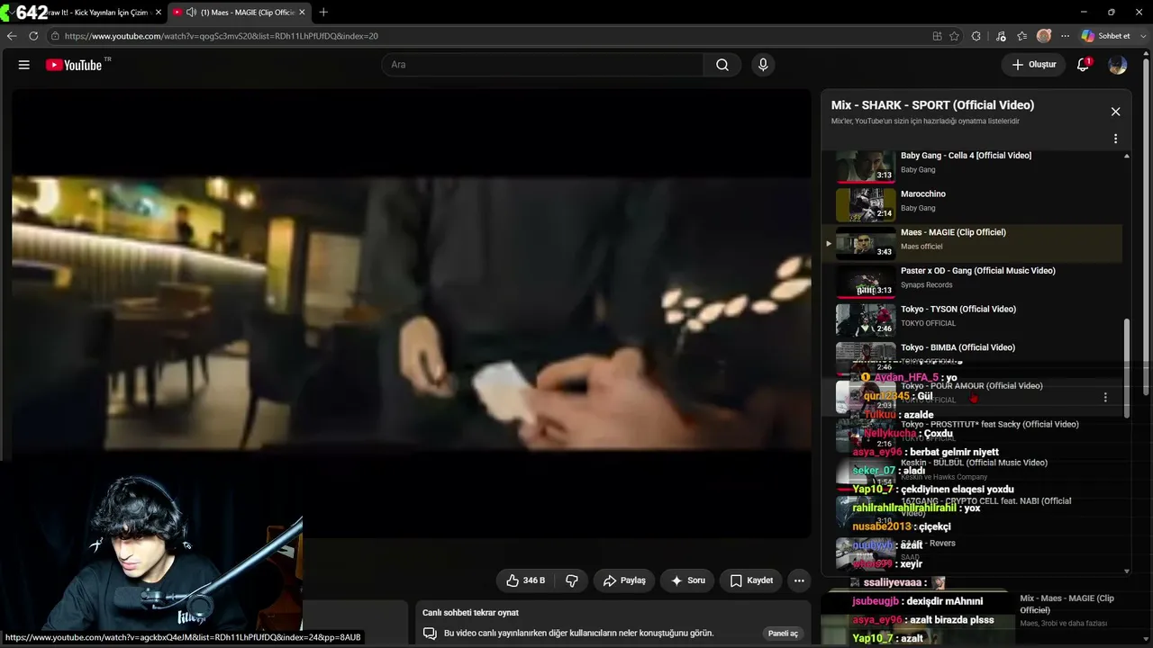Reload the current page
This screenshot has width=1153, height=648.
33,36
